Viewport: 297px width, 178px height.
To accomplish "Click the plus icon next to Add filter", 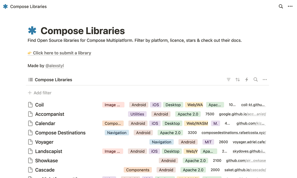I will pyautogui.click(x=30, y=93).
